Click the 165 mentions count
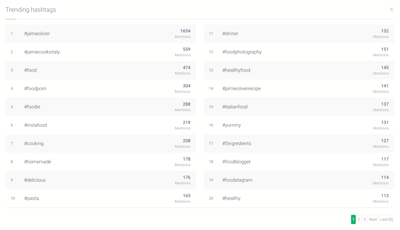This screenshot has height=230, width=400. (186, 196)
